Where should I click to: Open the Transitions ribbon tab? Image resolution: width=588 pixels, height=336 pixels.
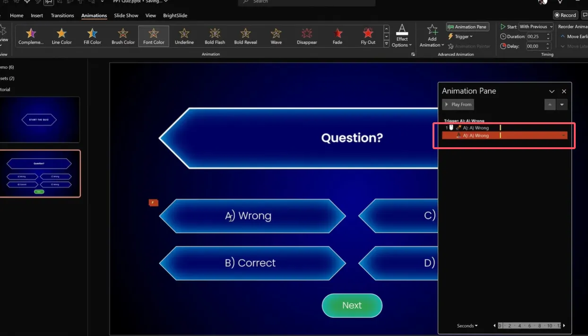click(x=62, y=16)
